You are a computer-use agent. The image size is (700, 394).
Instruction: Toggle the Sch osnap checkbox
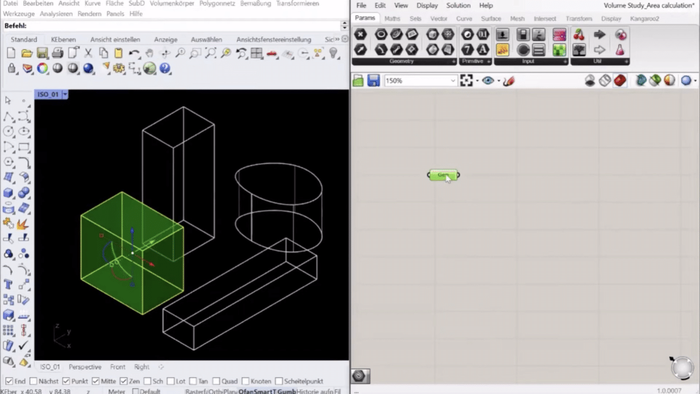click(x=146, y=381)
